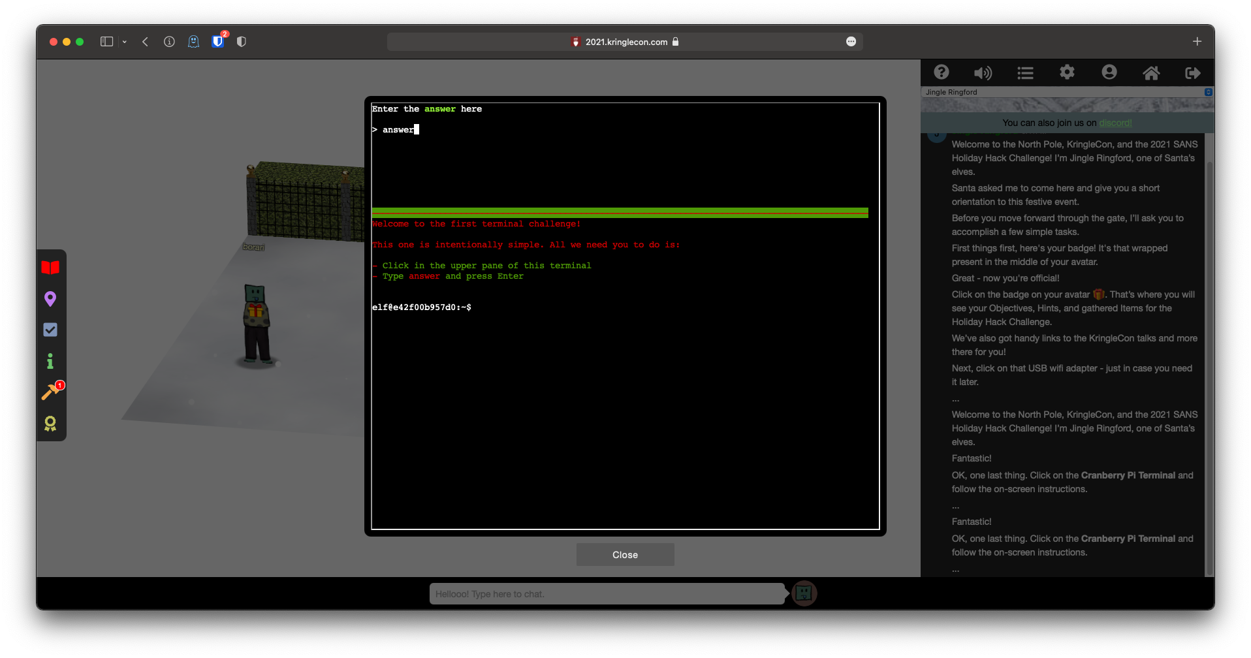Screen dimensions: 1251x658
Task: Open the checkbox objectives icon
Action: tap(50, 330)
